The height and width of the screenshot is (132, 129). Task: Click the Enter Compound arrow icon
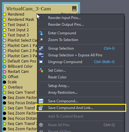coord(41,33)
